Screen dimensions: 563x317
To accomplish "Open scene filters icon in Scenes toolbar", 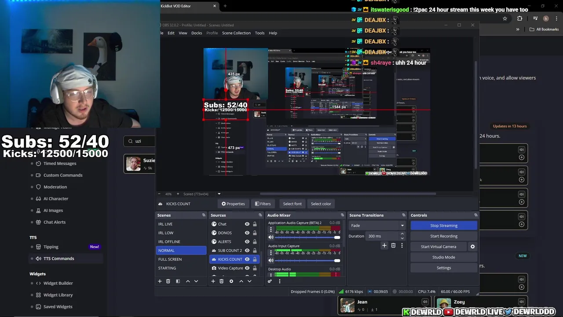I will pos(178,281).
